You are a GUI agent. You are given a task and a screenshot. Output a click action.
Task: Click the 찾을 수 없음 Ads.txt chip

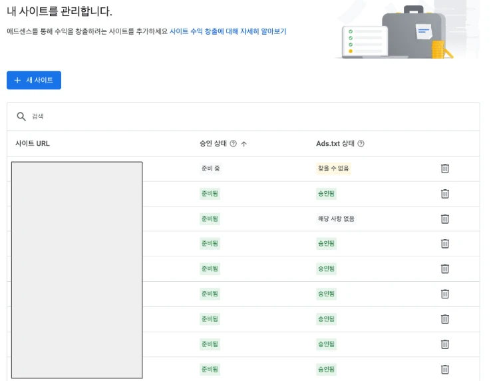click(333, 169)
